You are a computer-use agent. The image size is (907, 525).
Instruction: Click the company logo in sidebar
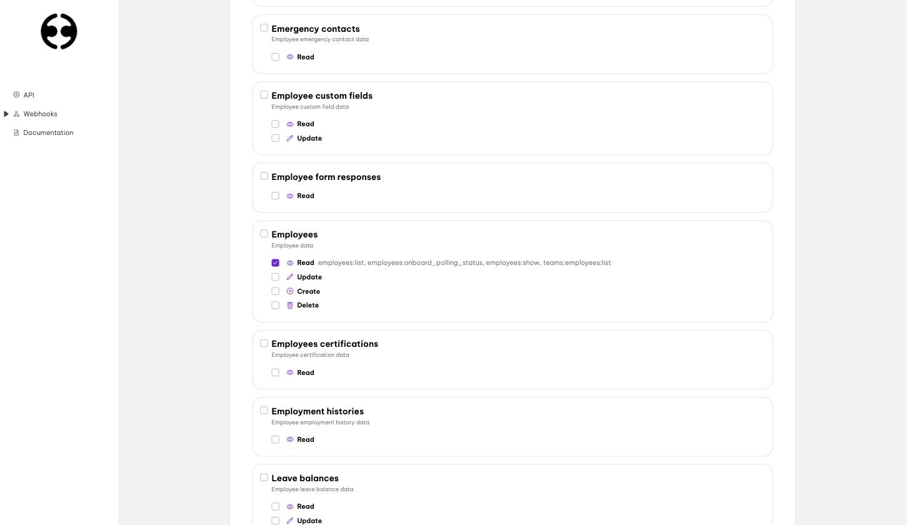coord(59,31)
